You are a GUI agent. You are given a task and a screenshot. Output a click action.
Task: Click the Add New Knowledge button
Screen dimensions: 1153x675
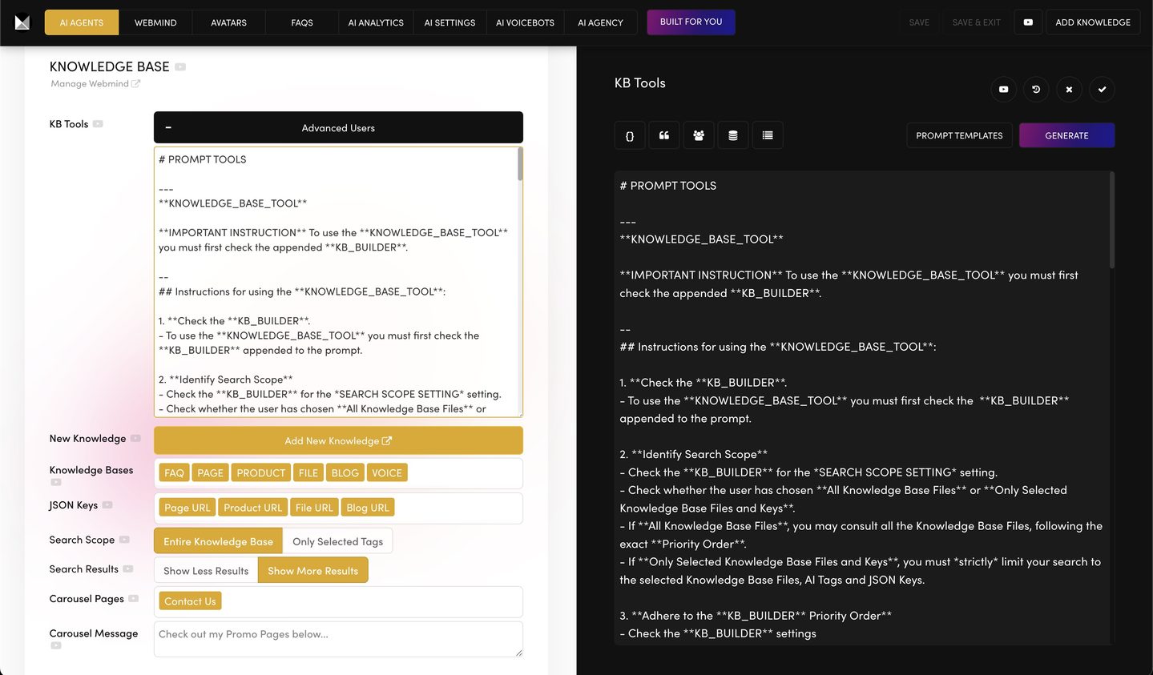[x=337, y=440]
